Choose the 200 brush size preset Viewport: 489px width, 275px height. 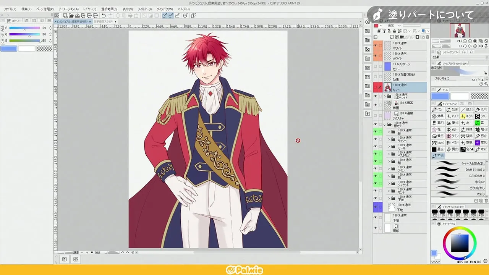[x=458, y=213]
